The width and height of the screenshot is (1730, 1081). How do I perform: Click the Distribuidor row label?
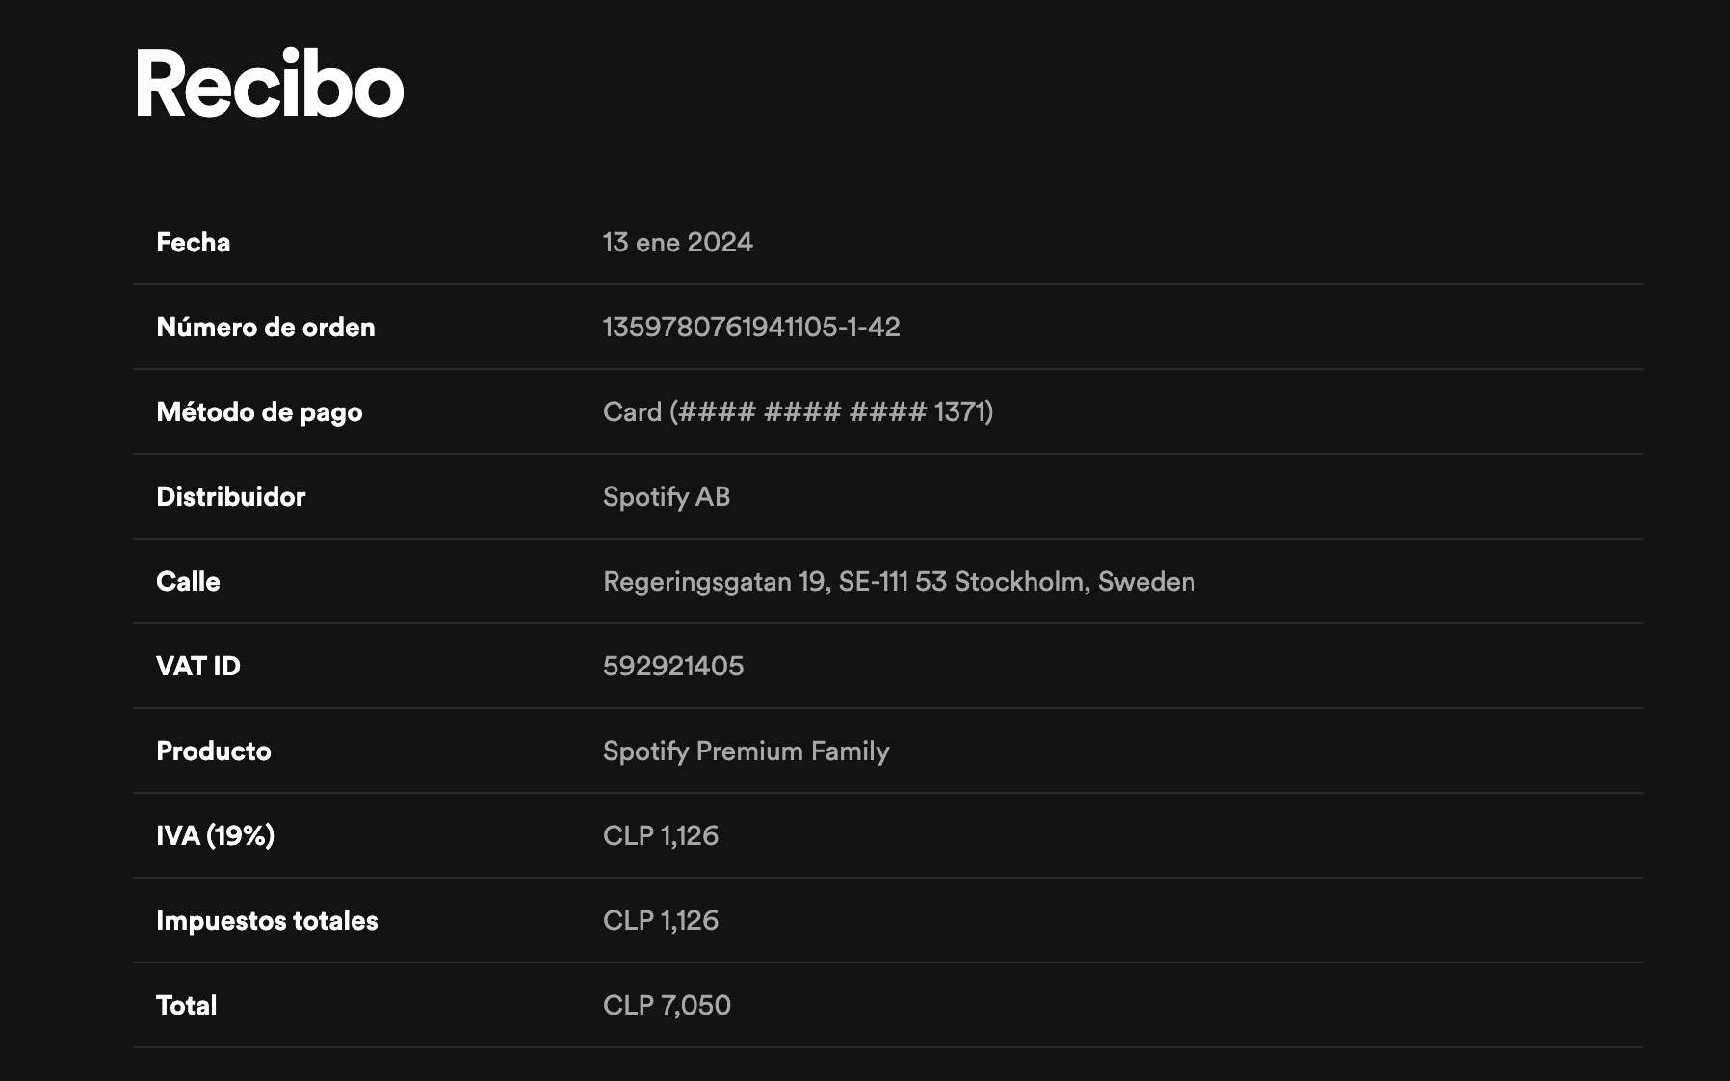coord(230,497)
